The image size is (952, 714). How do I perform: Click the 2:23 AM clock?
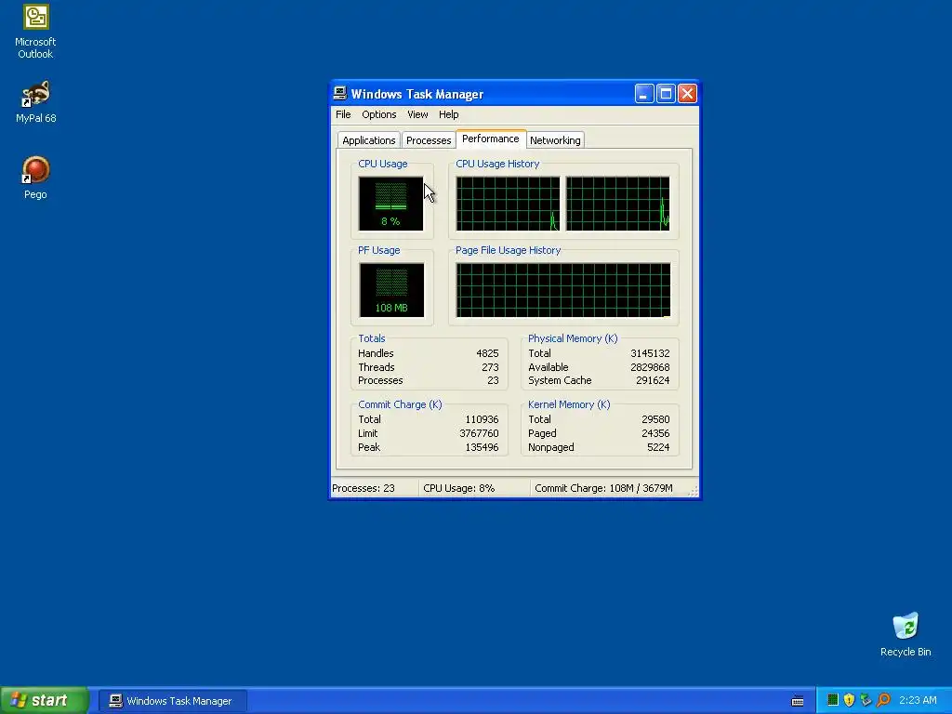918,700
